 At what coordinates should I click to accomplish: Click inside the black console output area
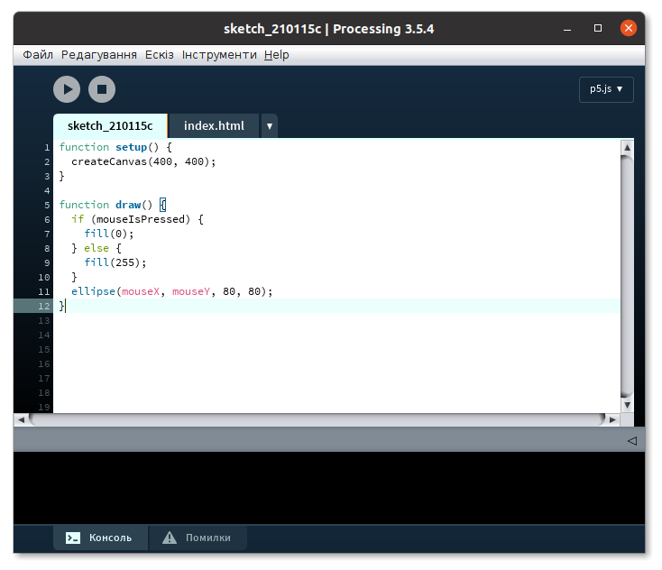point(329,488)
